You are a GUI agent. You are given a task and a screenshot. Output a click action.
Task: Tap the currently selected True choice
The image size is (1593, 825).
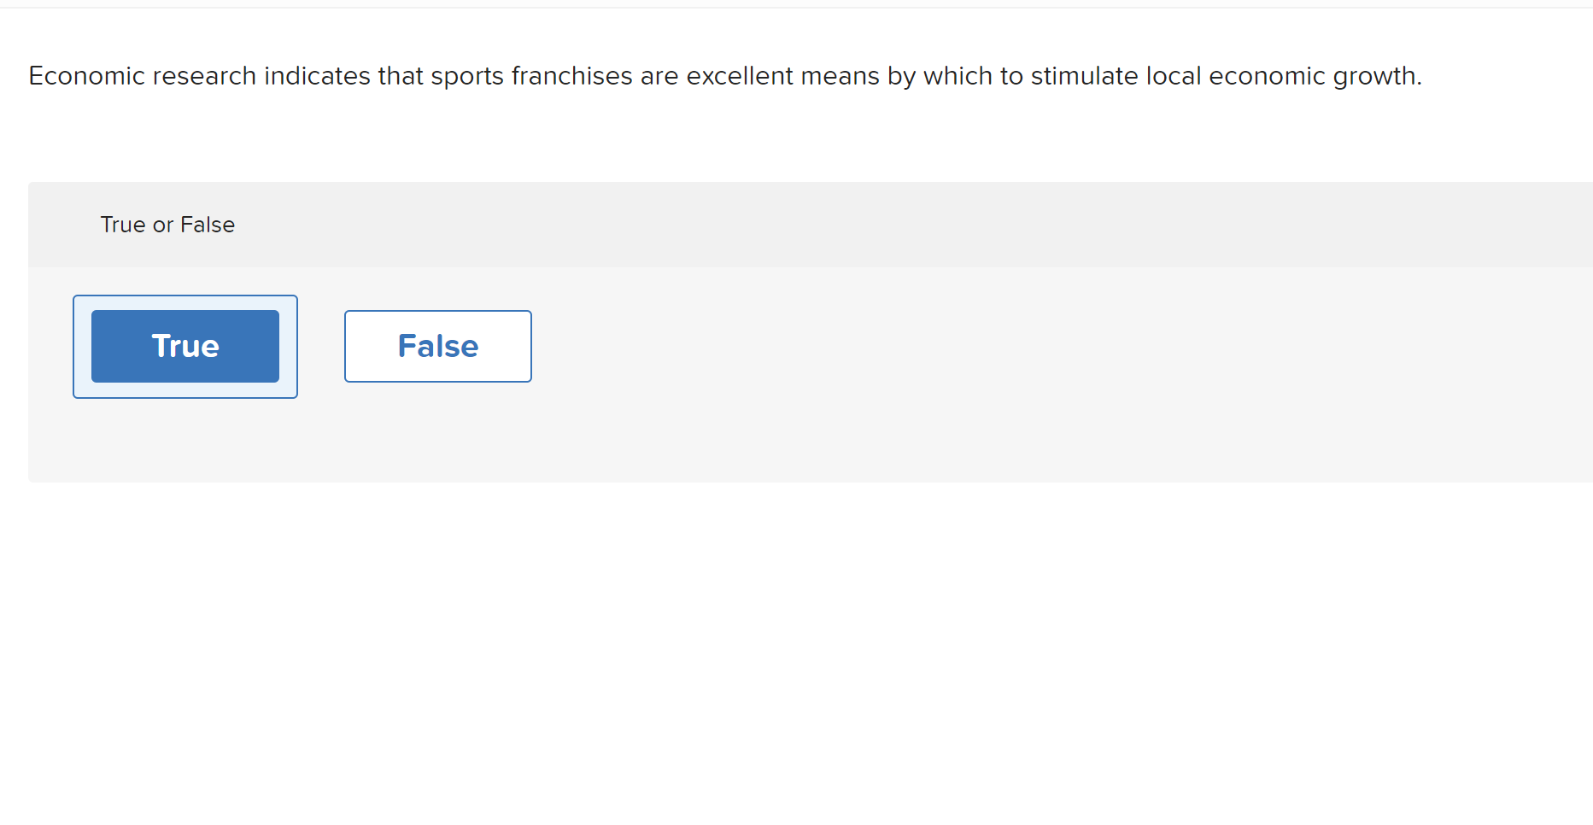pyautogui.click(x=184, y=346)
